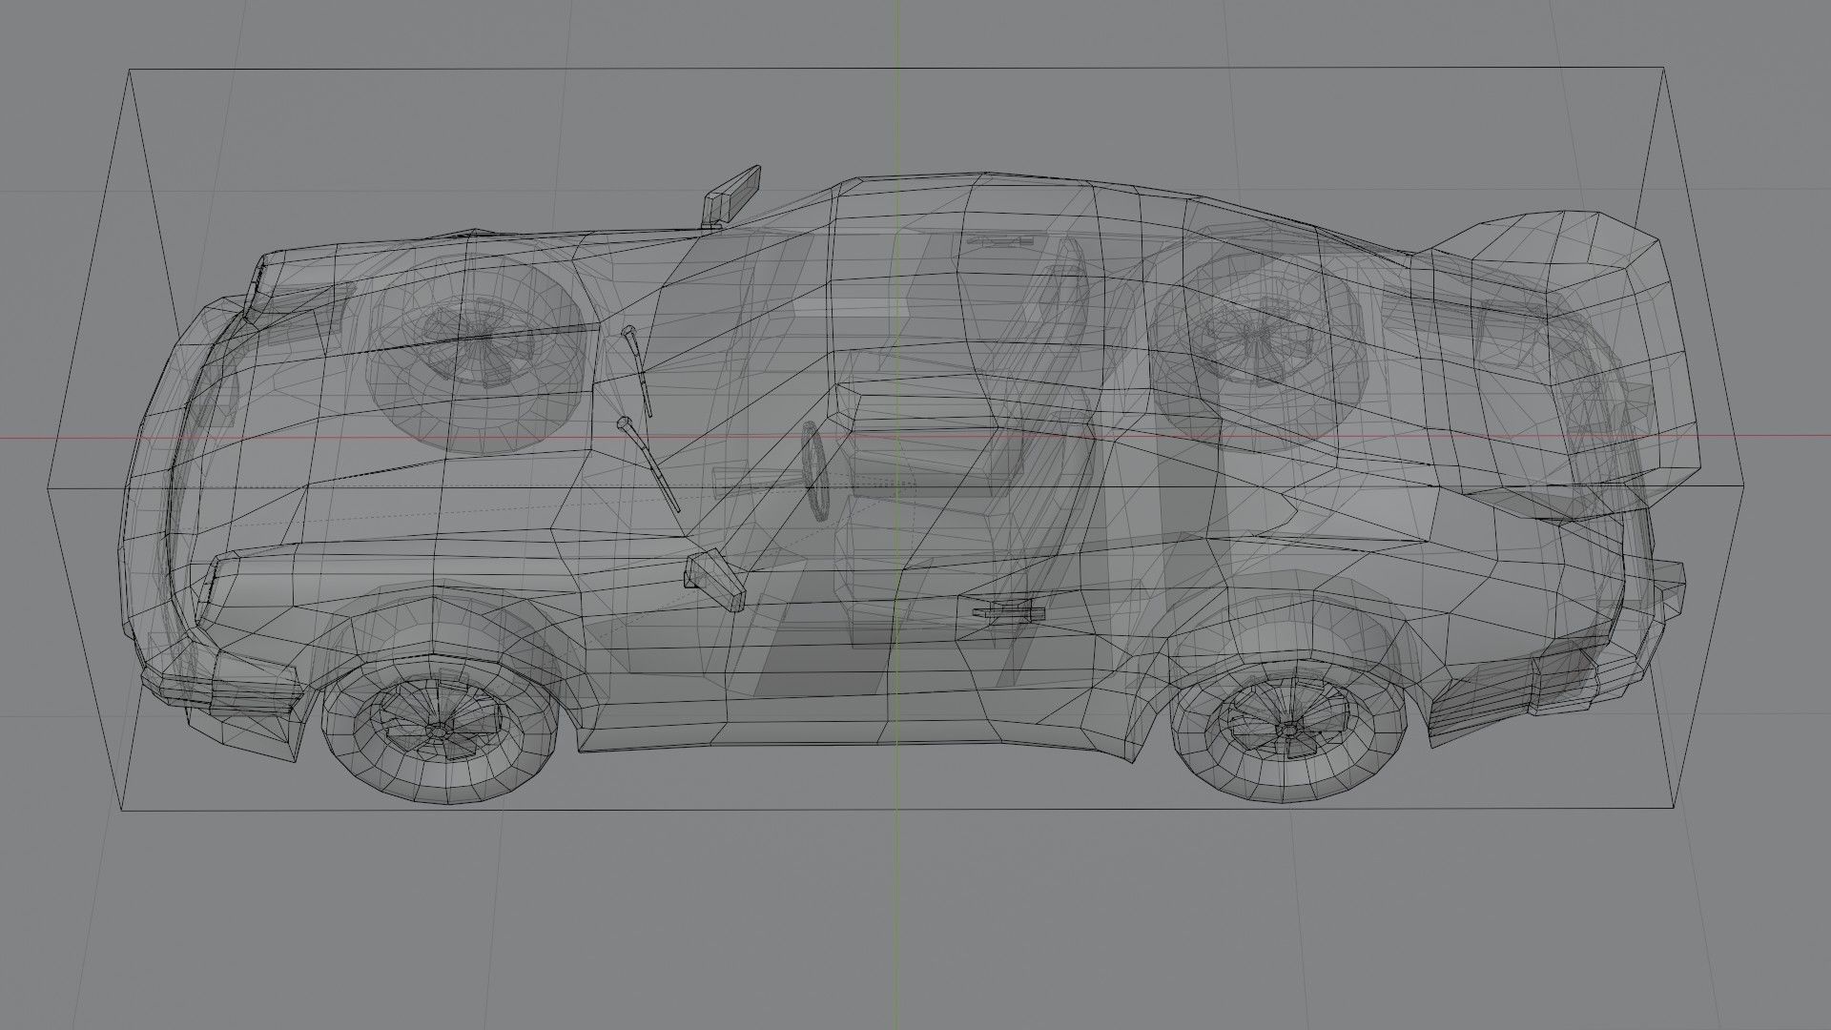
Task: Select the near-side rear wheel of the car
Action: tap(1289, 729)
